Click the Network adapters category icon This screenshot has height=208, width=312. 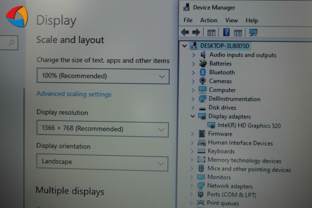point(201,186)
